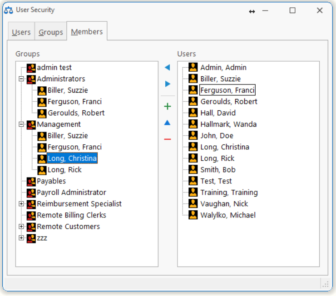Screen dimensions: 336x296
Task: Click the User Security scales icon in title bar
Action: (8, 10)
